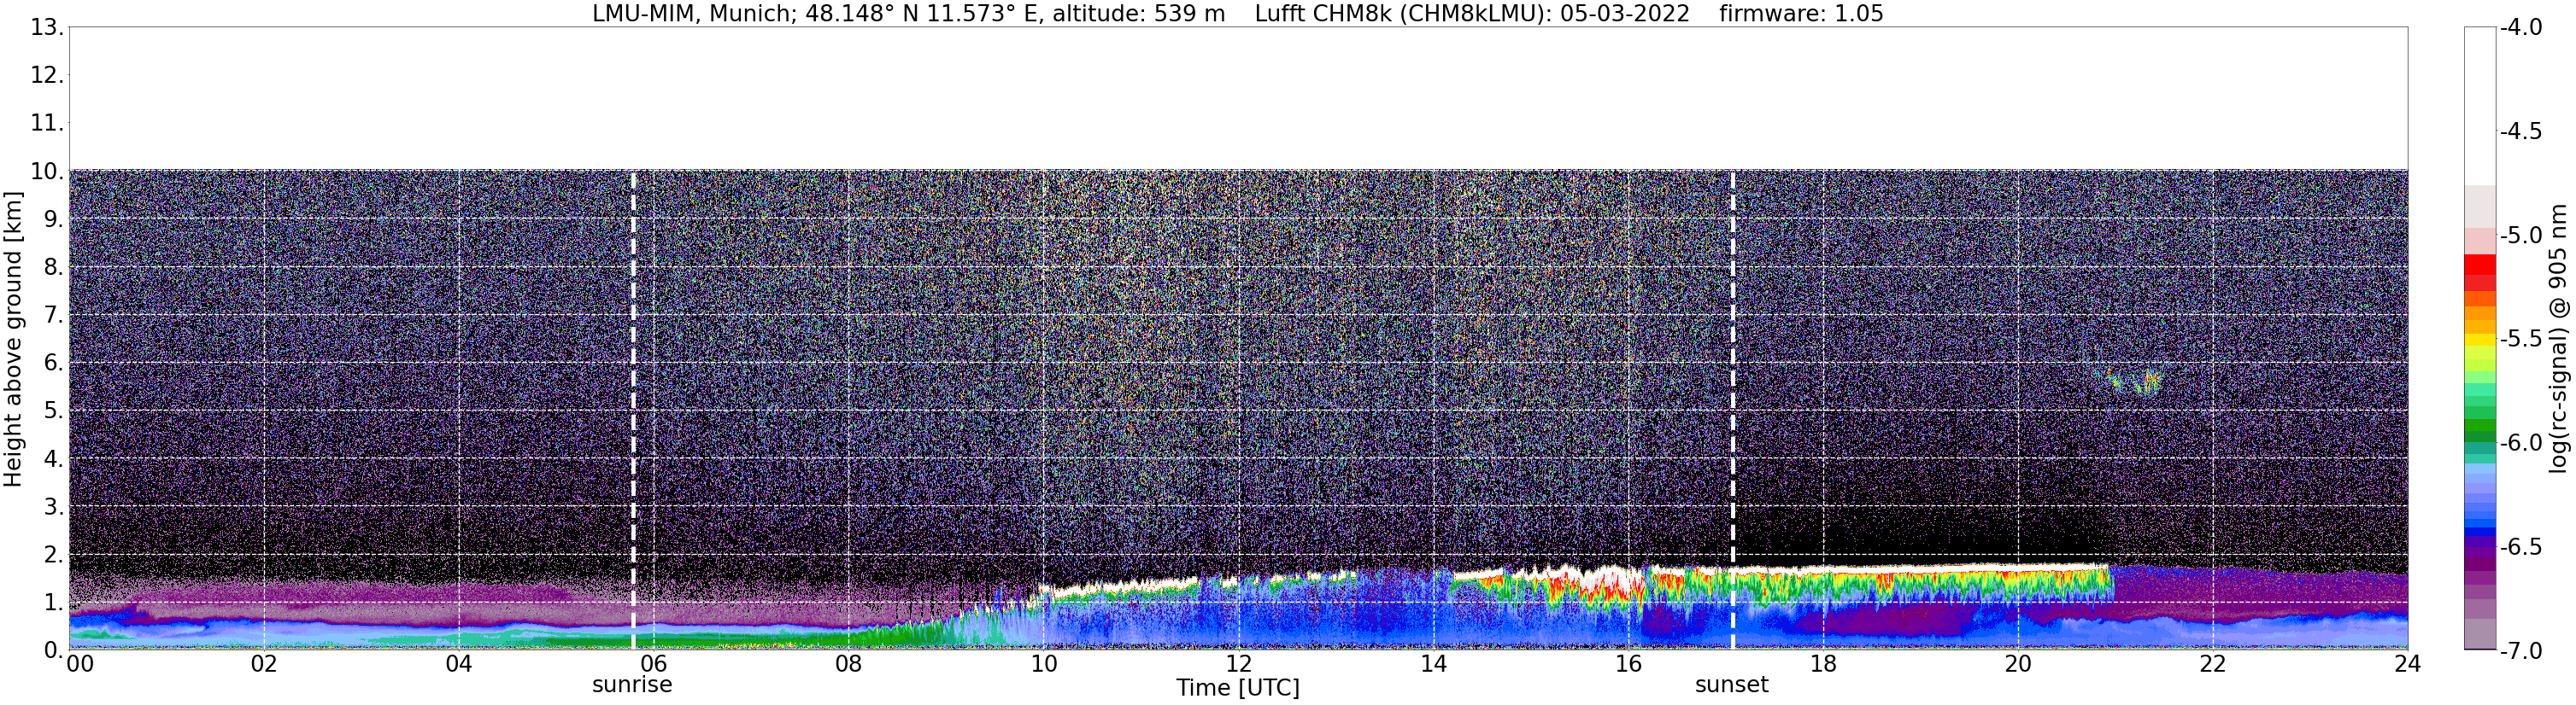
Task: Click the time axis tick label 18
Action: point(1824,664)
